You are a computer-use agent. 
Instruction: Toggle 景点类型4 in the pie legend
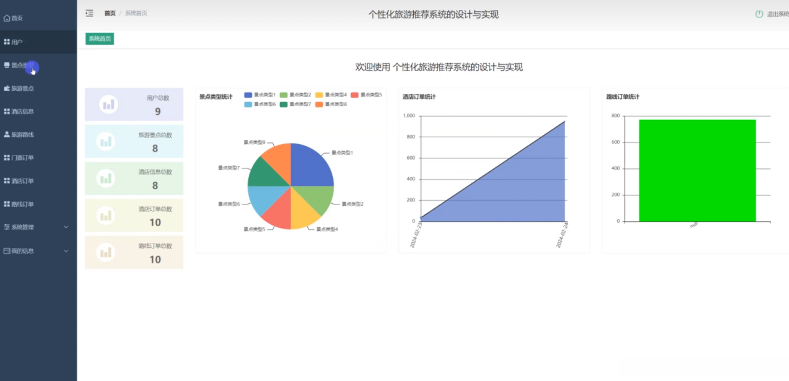point(331,95)
